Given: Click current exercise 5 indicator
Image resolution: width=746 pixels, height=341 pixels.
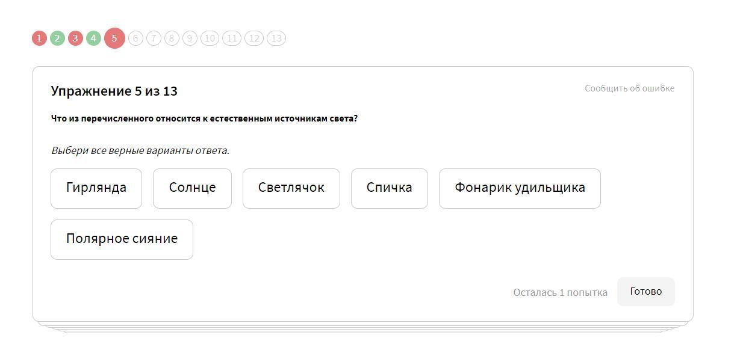Looking at the screenshot, I should coord(114,38).
